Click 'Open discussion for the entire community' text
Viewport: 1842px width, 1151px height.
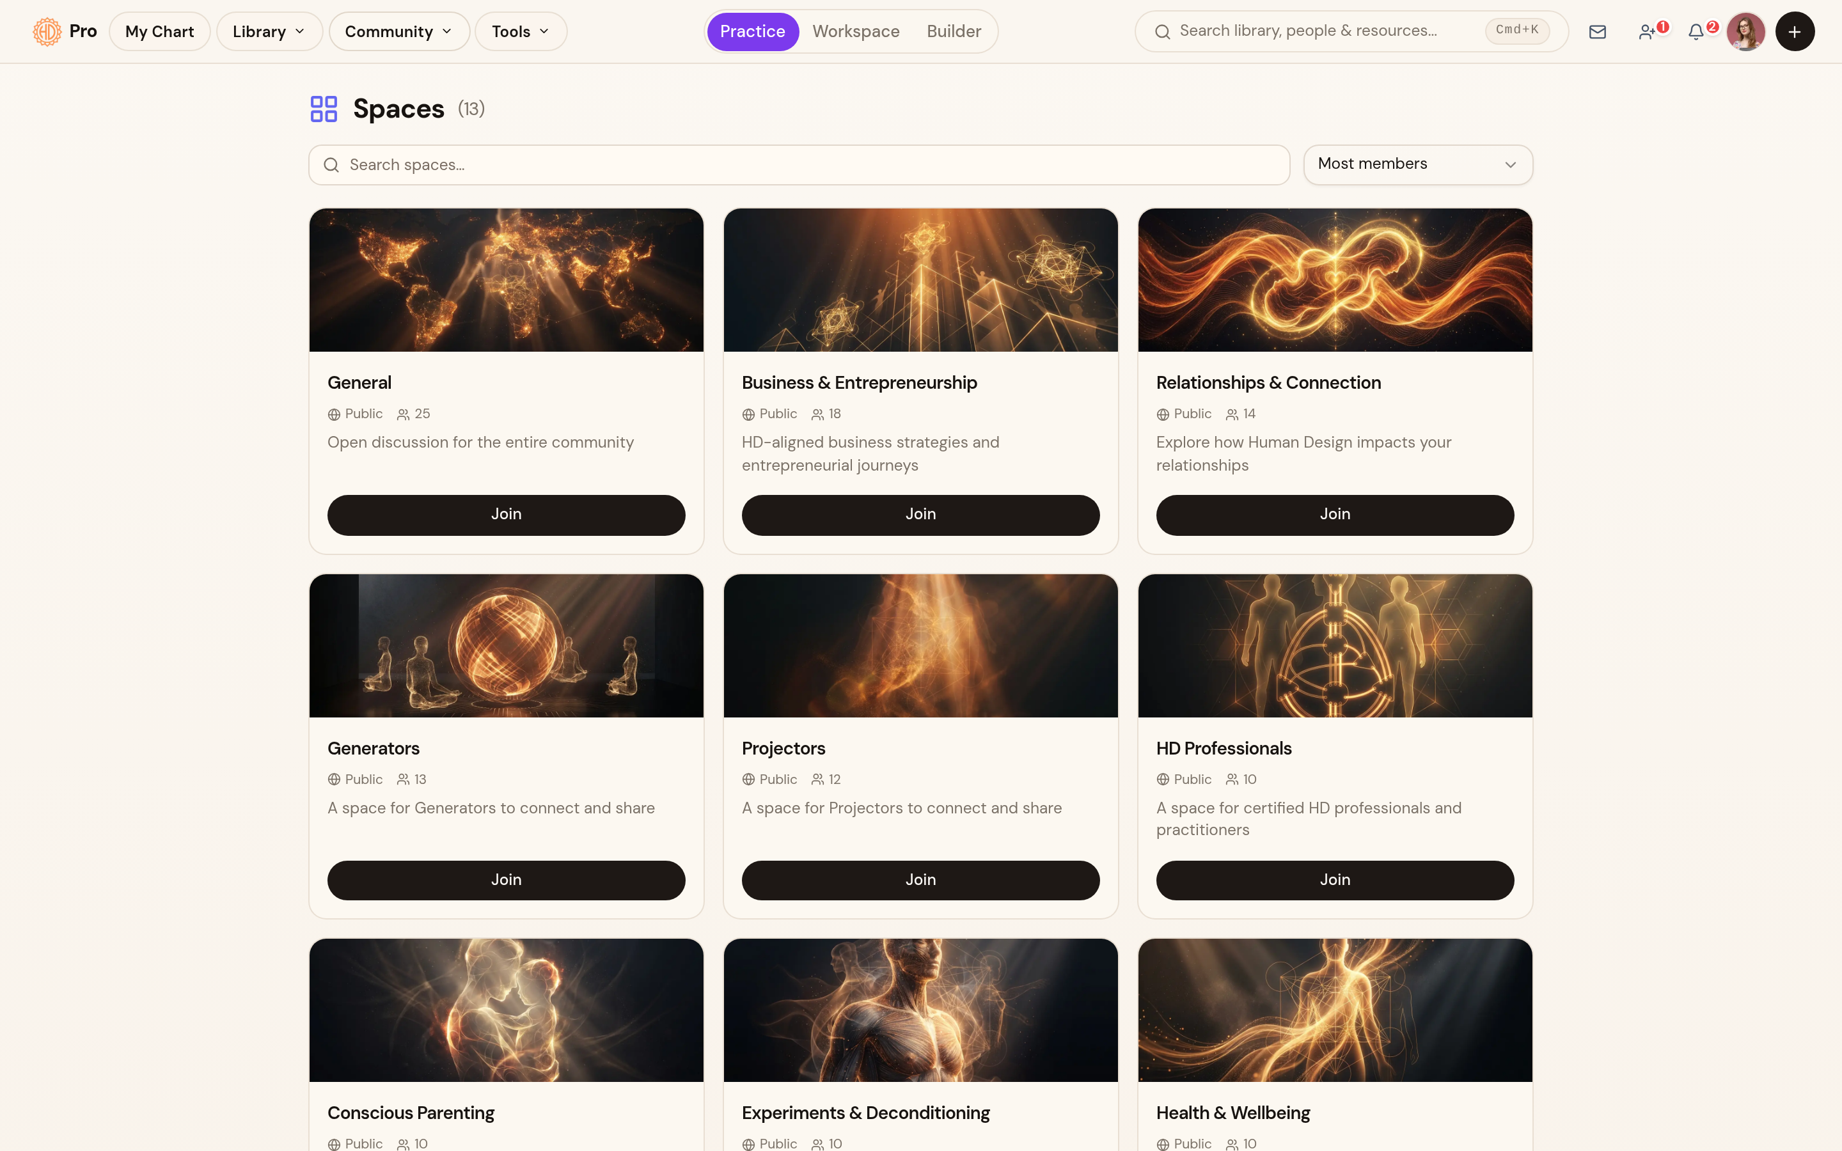click(x=480, y=442)
